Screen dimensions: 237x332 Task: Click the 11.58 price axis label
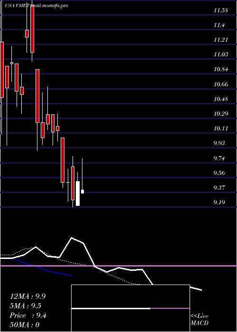click(221, 10)
